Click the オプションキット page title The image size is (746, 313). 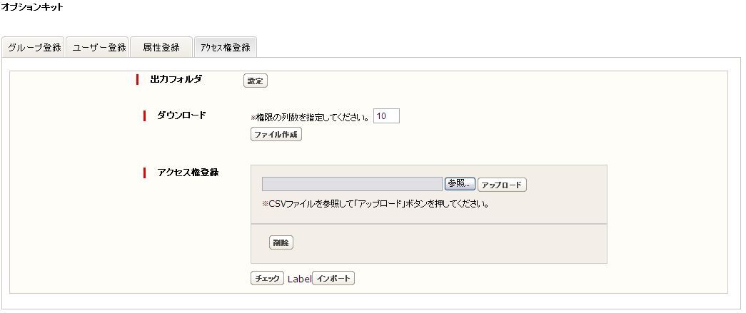pos(32,7)
